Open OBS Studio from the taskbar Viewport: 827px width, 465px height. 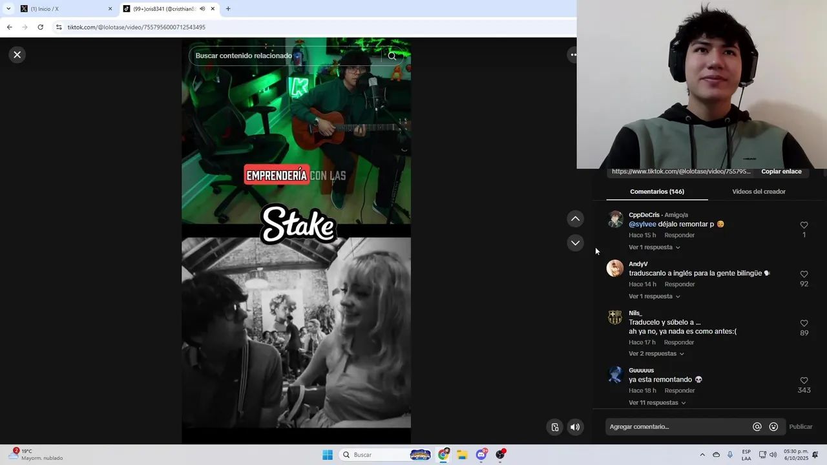click(500, 455)
